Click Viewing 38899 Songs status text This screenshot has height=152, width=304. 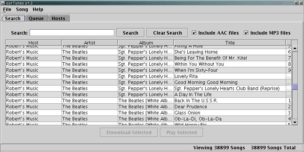pyautogui.click(x=219, y=148)
